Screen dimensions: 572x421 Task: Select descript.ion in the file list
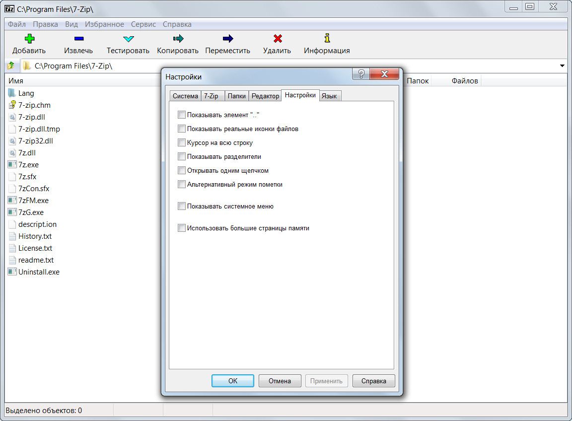(37, 224)
